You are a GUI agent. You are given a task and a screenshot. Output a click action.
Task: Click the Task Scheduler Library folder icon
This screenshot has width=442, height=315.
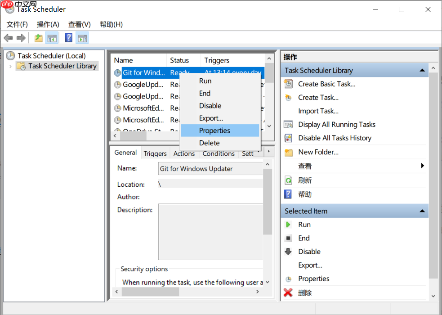(x=21, y=66)
